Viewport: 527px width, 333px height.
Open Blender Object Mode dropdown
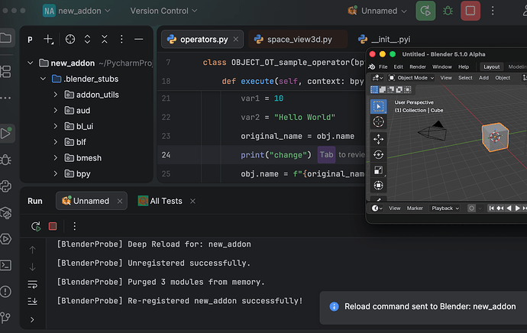[x=412, y=78]
